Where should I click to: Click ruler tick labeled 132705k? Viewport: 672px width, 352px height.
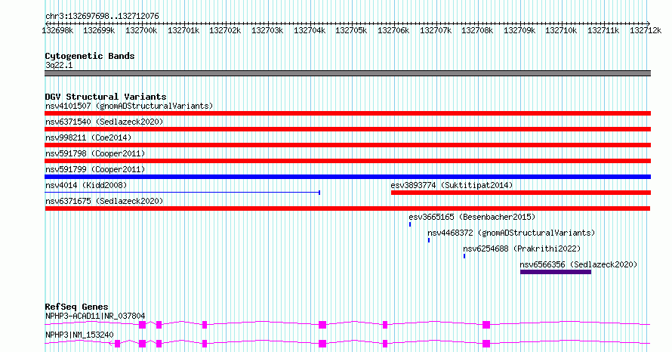click(x=351, y=30)
